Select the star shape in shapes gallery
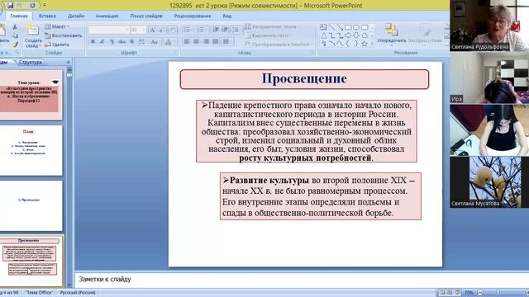Viewport: 529px width, 297px height. pyautogui.click(x=365, y=44)
